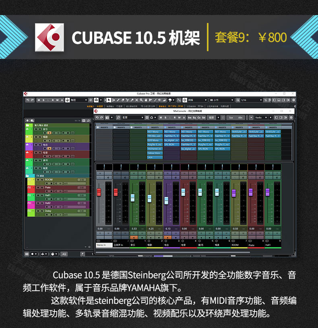Toggle global Solo S in project toolbar
The width and height of the screenshot is (318, 328).
[x=43, y=100]
